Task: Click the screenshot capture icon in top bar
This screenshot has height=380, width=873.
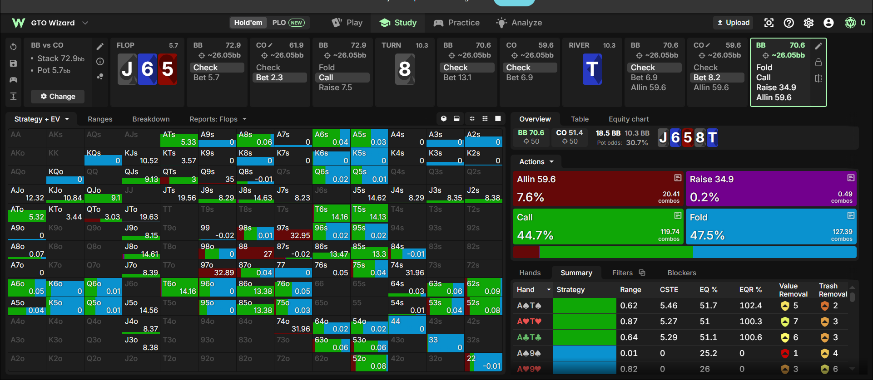Action: [769, 23]
